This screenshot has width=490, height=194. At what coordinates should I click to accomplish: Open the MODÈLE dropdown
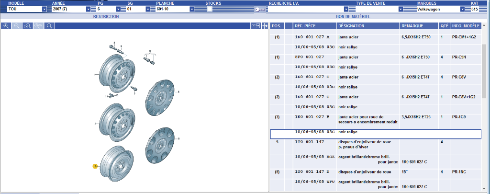point(45,9)
